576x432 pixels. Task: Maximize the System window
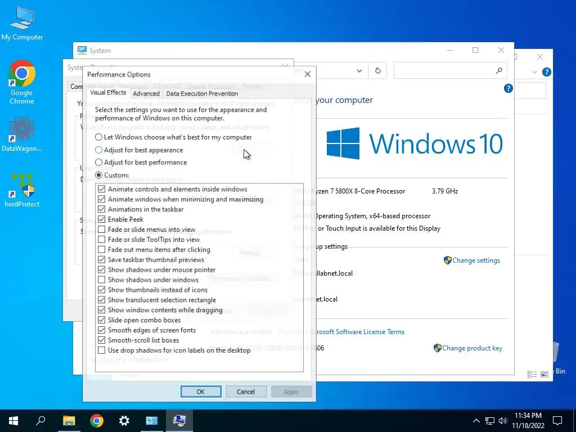coord(475,50)
